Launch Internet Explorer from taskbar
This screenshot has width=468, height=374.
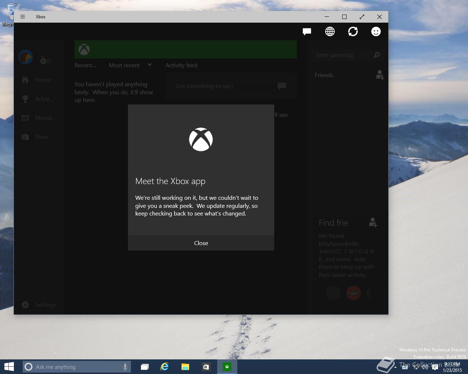tap(165, 367)
